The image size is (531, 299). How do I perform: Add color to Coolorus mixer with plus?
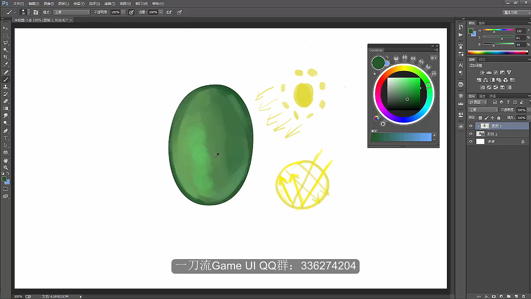click(x=434, y=135)
